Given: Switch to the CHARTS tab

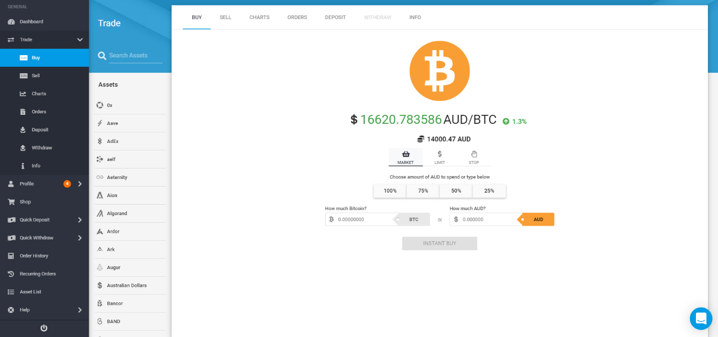Looking at the screenshot, I should tap(259, 18).
